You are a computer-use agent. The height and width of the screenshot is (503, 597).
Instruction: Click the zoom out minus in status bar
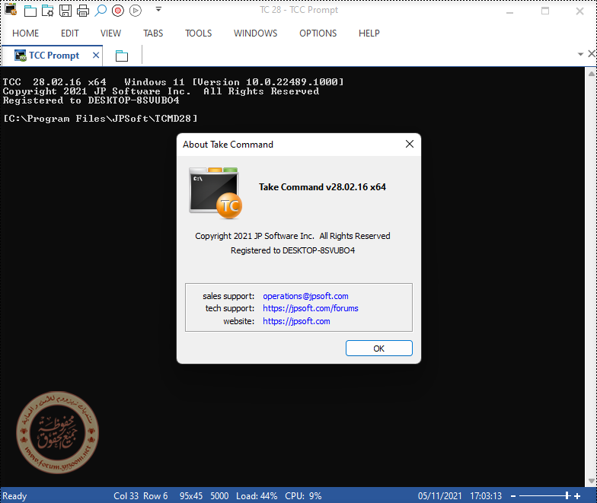[x=513, y=496]
